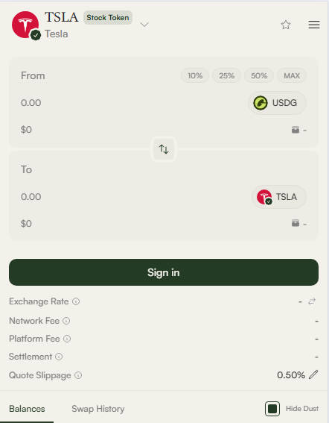
Task: Open the TSLA token selector in To
Action: (279, 197)
